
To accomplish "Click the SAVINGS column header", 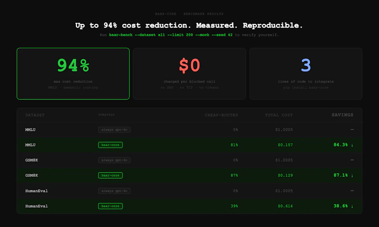I will pyautogui.click(x=343, y=115).
